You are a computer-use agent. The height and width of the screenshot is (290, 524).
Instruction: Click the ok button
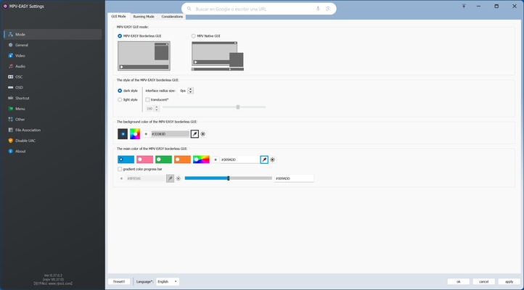[458, 281]
